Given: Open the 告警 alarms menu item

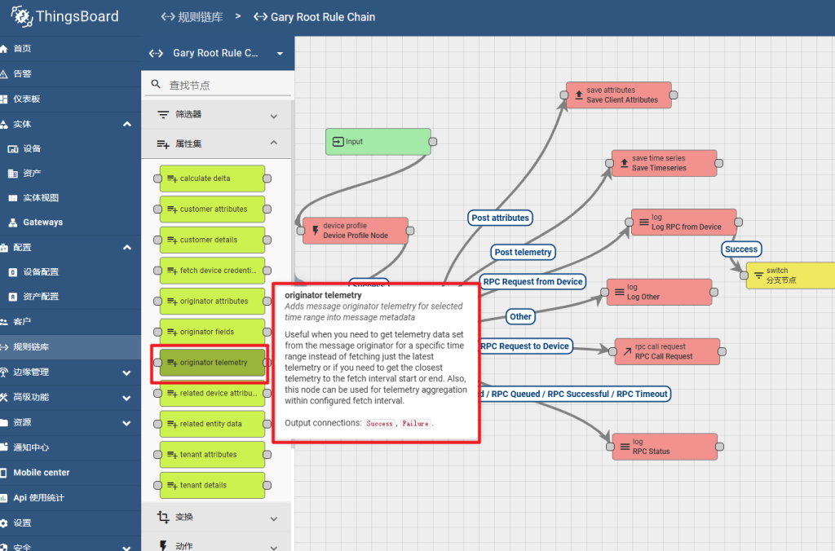Looking at the screenshot, I should click(x=70, y=73).
